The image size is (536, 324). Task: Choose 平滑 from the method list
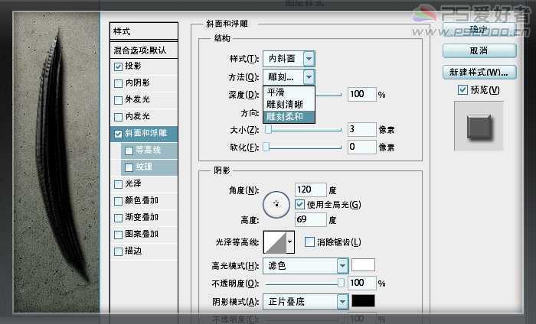coord(289,92)
